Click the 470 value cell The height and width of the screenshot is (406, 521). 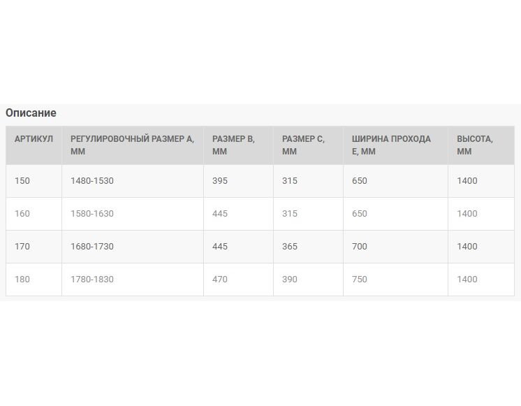pos(239,280)
